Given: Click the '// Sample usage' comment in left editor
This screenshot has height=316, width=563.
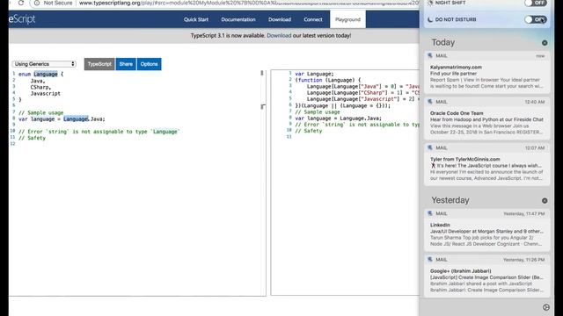Looking at the screenshot, I should click(41, 112).
